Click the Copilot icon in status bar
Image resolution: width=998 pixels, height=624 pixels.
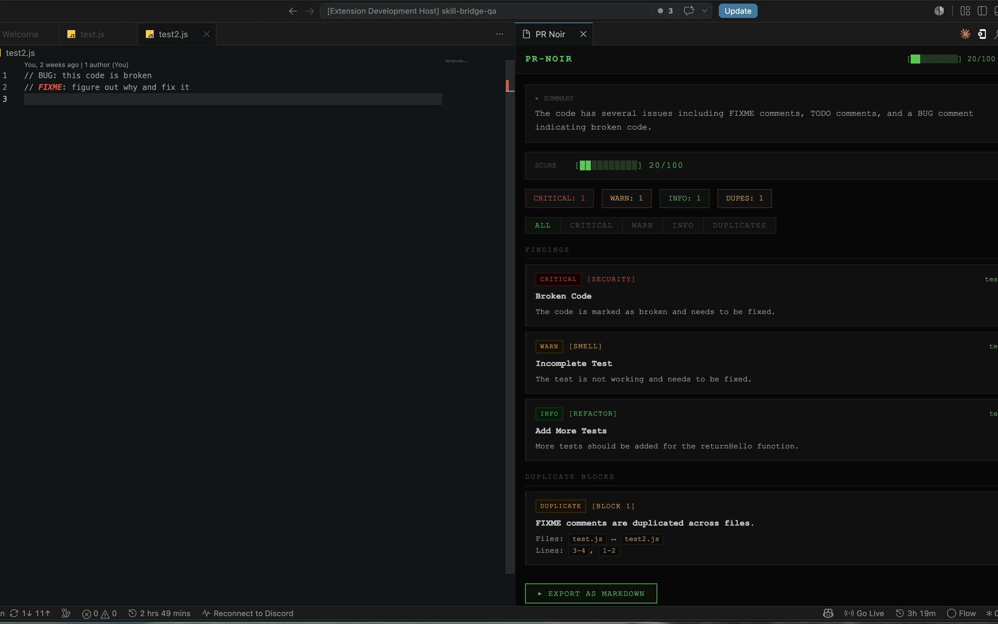[x=828, y=613]
